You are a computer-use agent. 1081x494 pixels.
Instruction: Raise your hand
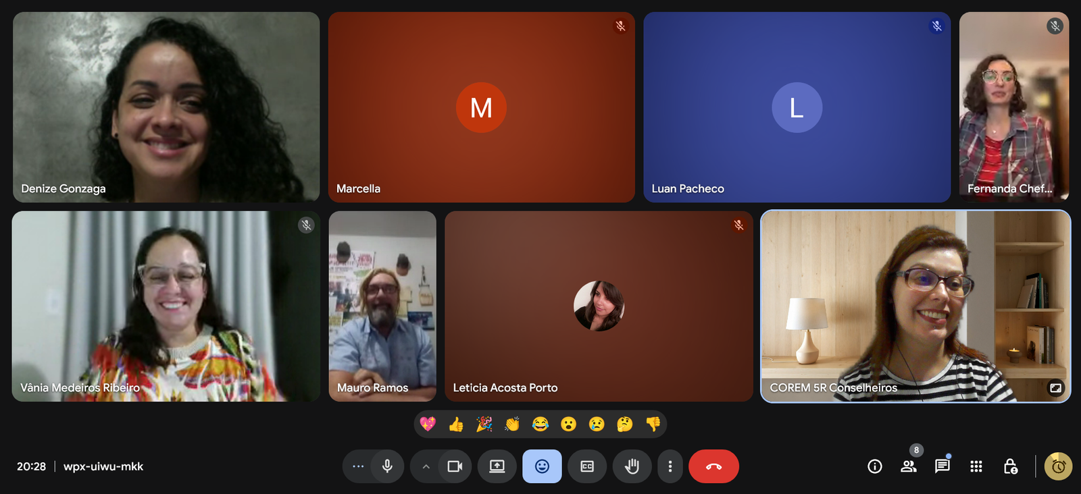pyautogui.click(x=632, y=466)
